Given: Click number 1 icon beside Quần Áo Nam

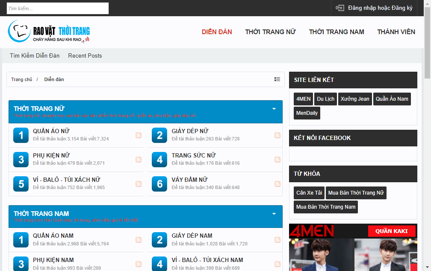Looking at the screenshot, I should point(21,240).
